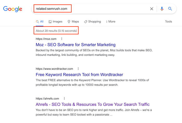The height and width of the screenshot is (123, 182).
Task: Click the https://ahrefs.com URL text
Action: pyautogui.click(x=47, y=99)
